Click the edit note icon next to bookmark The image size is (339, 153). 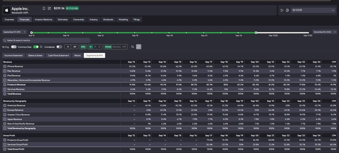49,8
